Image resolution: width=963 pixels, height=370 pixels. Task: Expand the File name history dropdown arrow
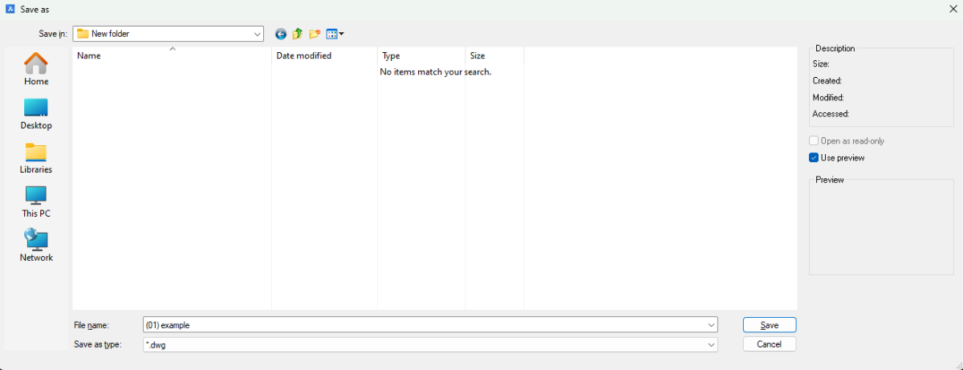[711, 325]
